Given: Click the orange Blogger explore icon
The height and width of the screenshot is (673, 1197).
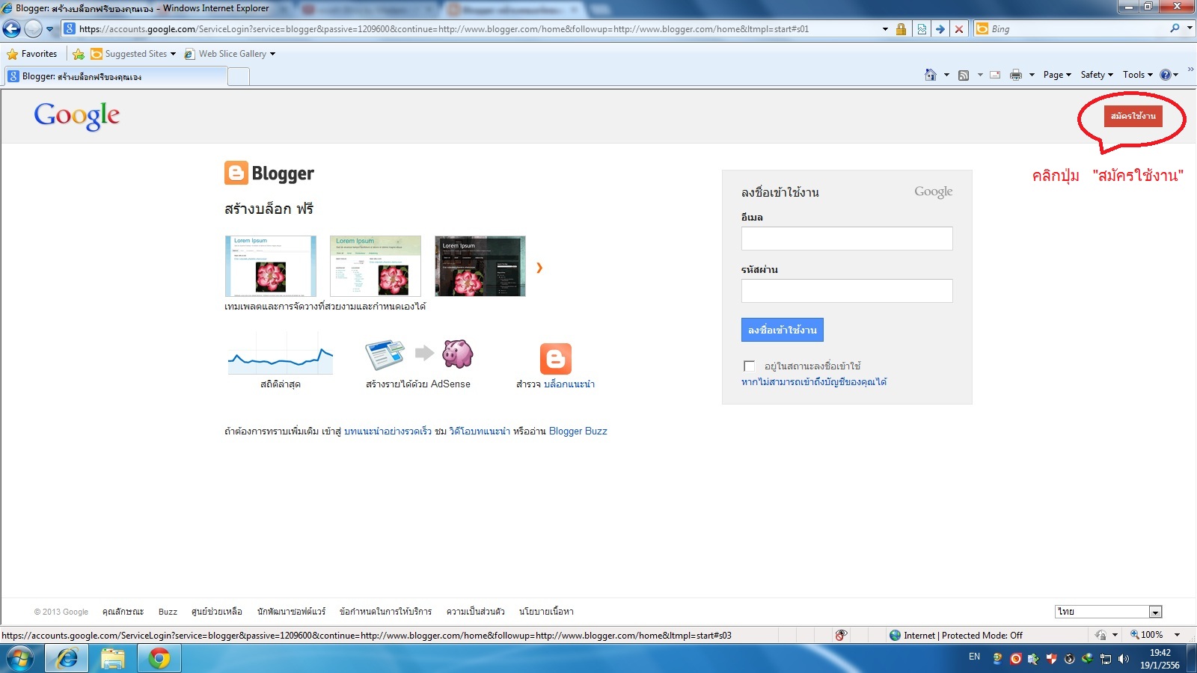Looking at the screenshot, I should [556, 359].
